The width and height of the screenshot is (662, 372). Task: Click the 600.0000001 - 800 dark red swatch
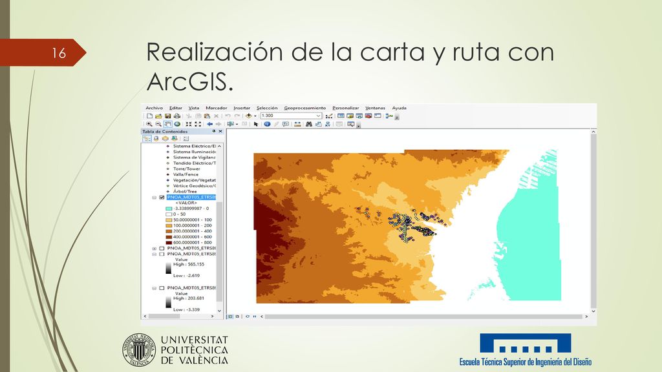169,243
